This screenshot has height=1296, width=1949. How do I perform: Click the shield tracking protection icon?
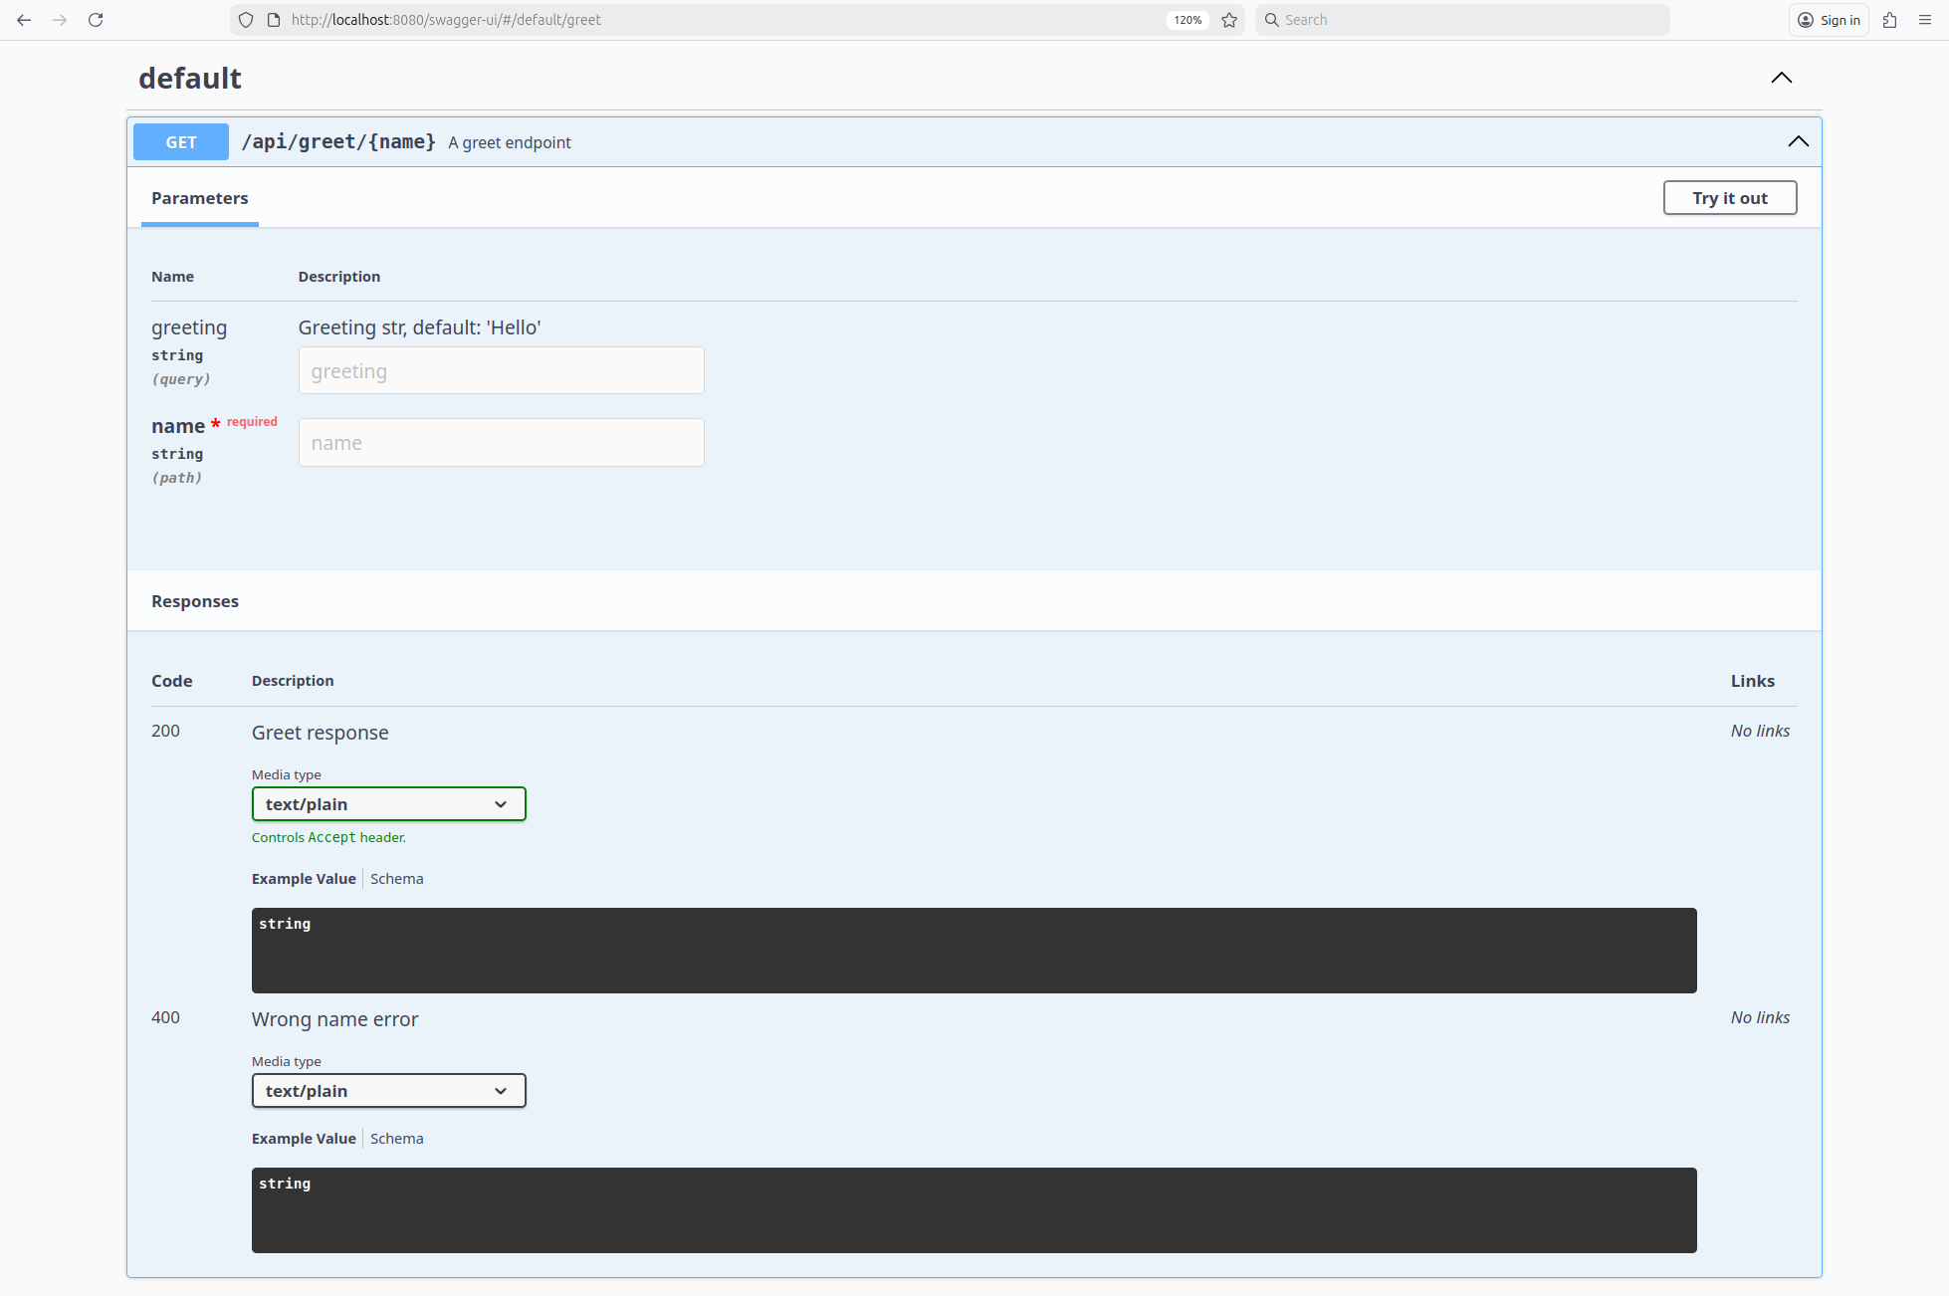(246, 20)
